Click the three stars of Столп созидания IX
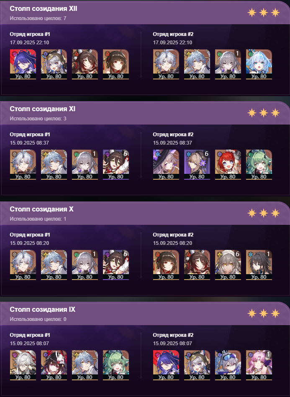The height and width of the screenshot is (397, 290). click(x=264, y=313)
